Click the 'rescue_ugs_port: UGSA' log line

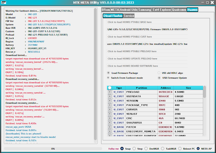point(18,127)
